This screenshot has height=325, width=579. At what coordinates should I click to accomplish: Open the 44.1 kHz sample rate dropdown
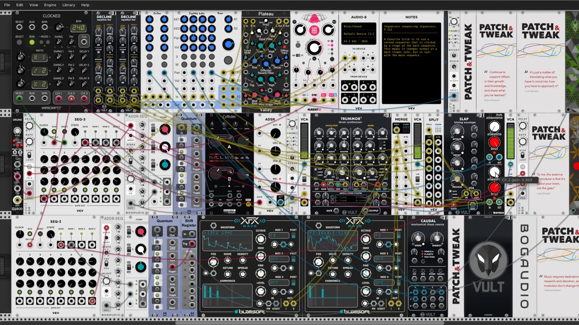(350, 41)
